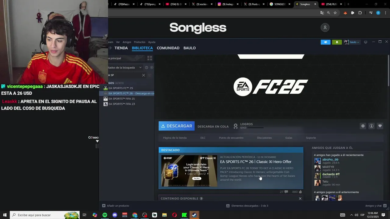
Task: Add game to favorites heart icon
Action: point(380,126)
